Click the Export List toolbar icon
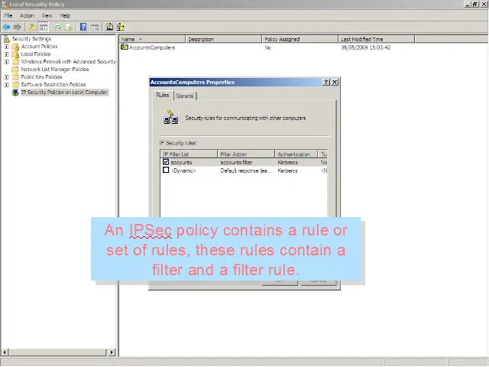 pos(69,27)
